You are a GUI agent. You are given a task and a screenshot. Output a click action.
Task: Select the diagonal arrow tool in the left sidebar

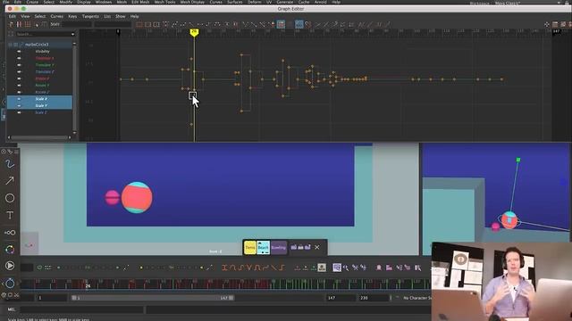[10, 181]
